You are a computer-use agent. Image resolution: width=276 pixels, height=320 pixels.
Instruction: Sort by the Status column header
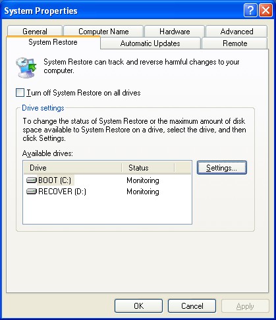point(148,168)
